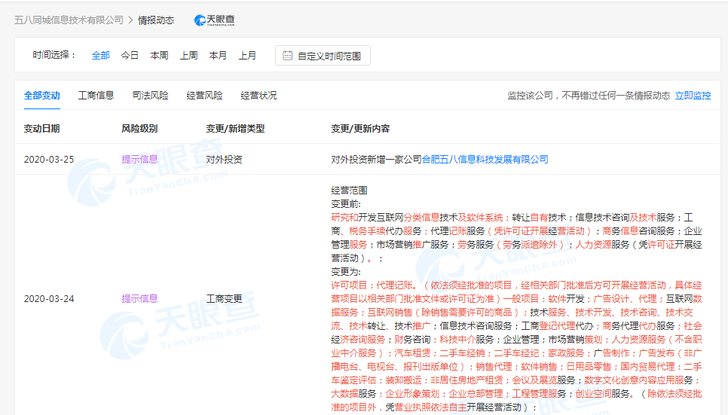Viewport: 728px width, 415px height.
Task: Click the 立即监控 link
Action: [x=693, y=96]
